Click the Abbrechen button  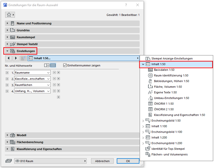(x=102, y=161)
